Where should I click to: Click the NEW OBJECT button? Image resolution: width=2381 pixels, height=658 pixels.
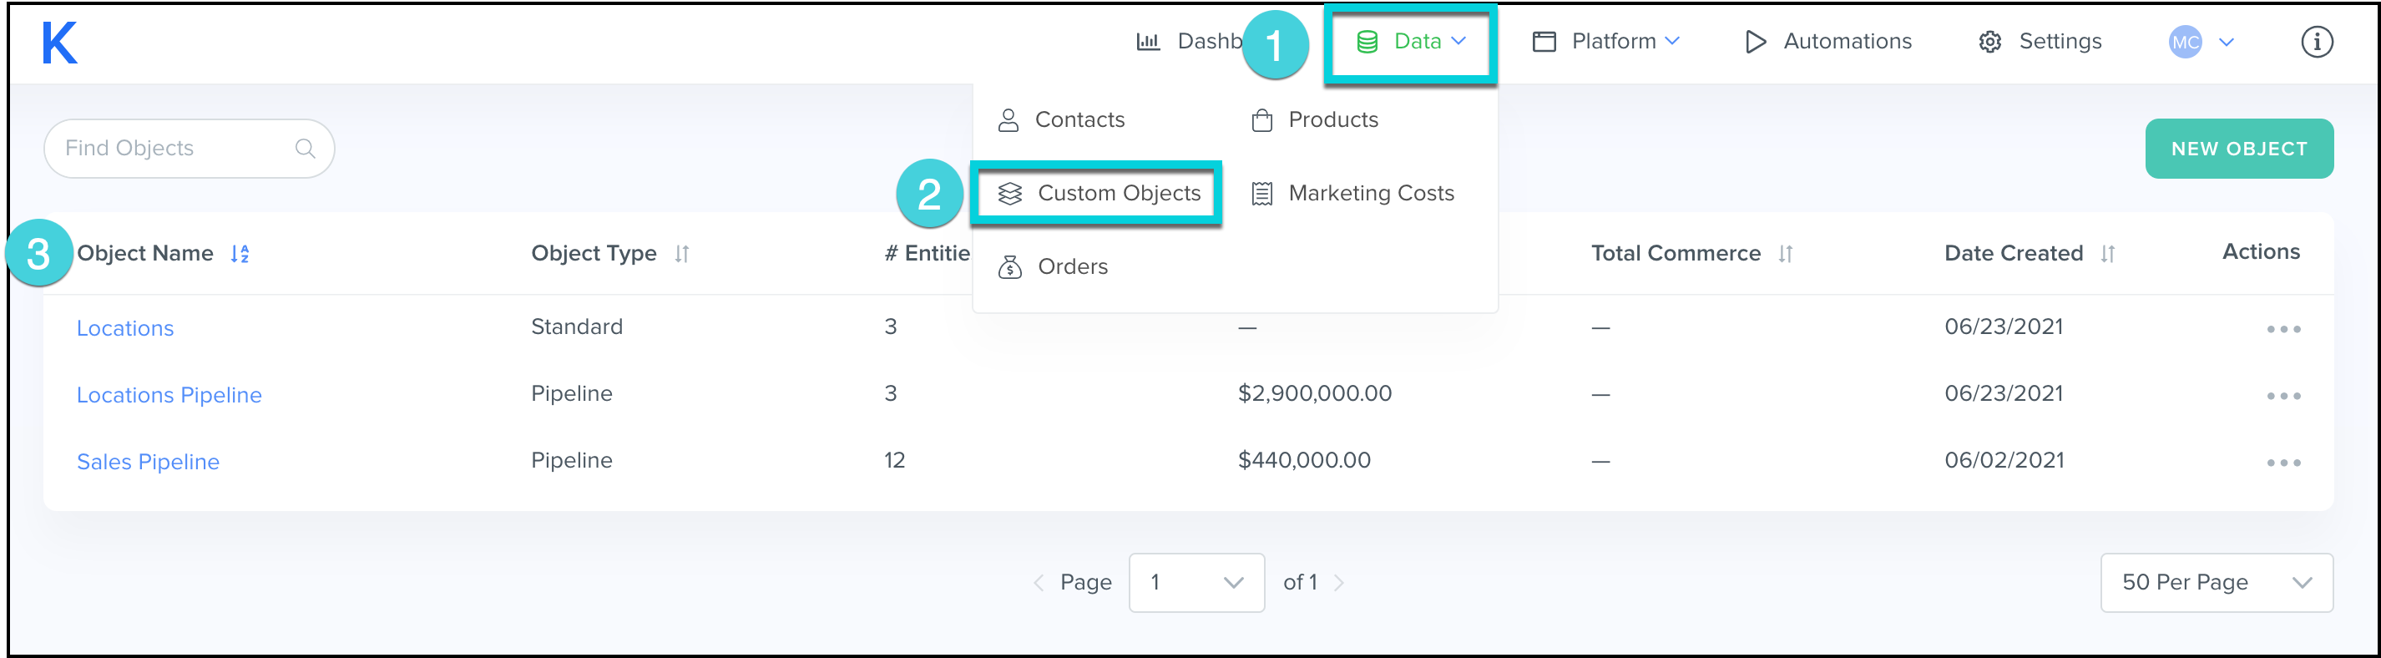(2239, 149)
